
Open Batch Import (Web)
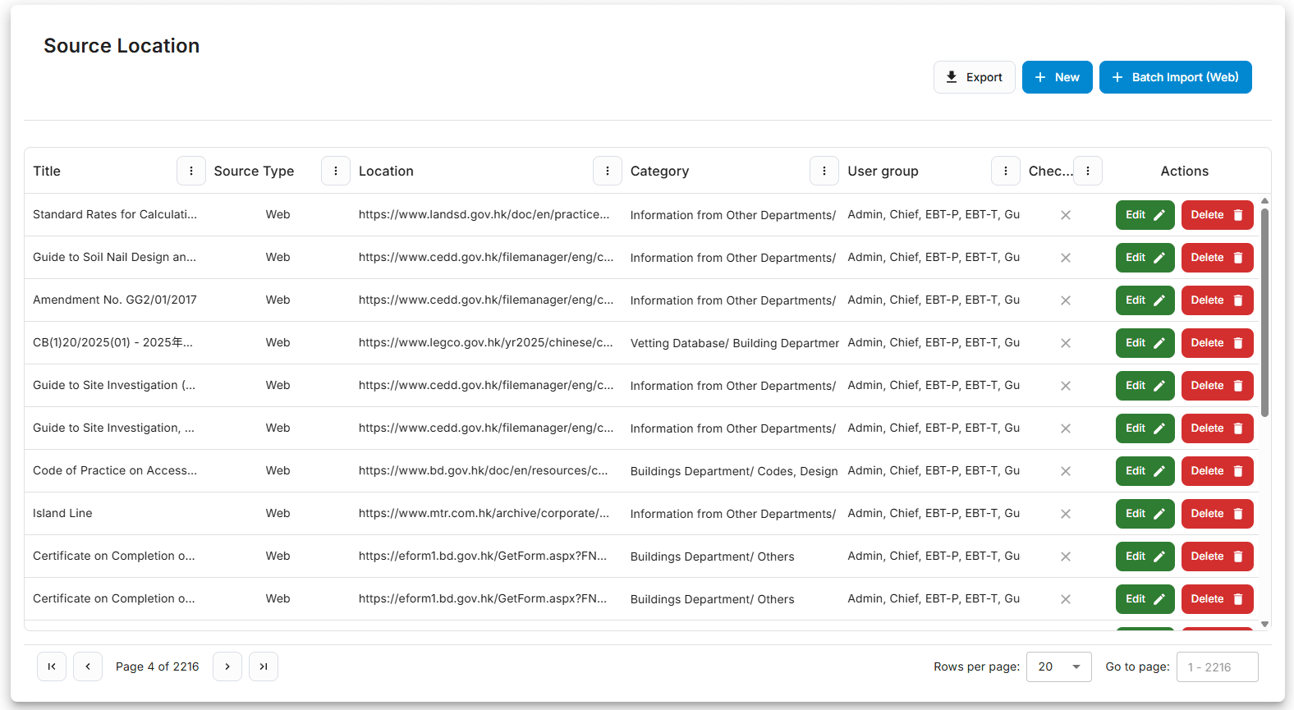coord(1176,77)
